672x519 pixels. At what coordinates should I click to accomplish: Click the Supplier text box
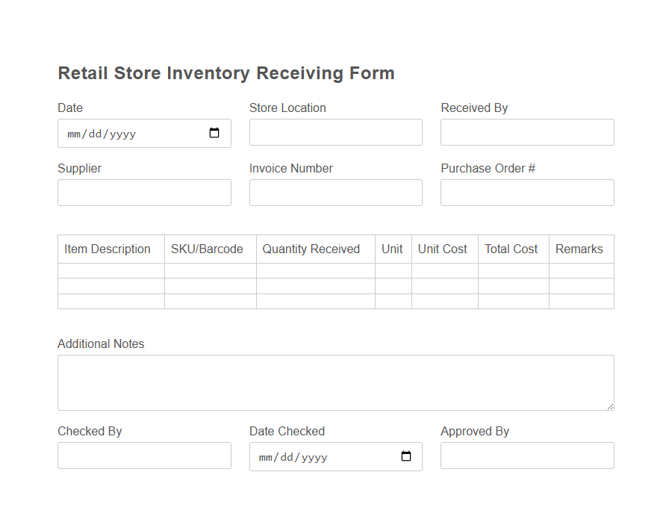click(x=144, y=193)
